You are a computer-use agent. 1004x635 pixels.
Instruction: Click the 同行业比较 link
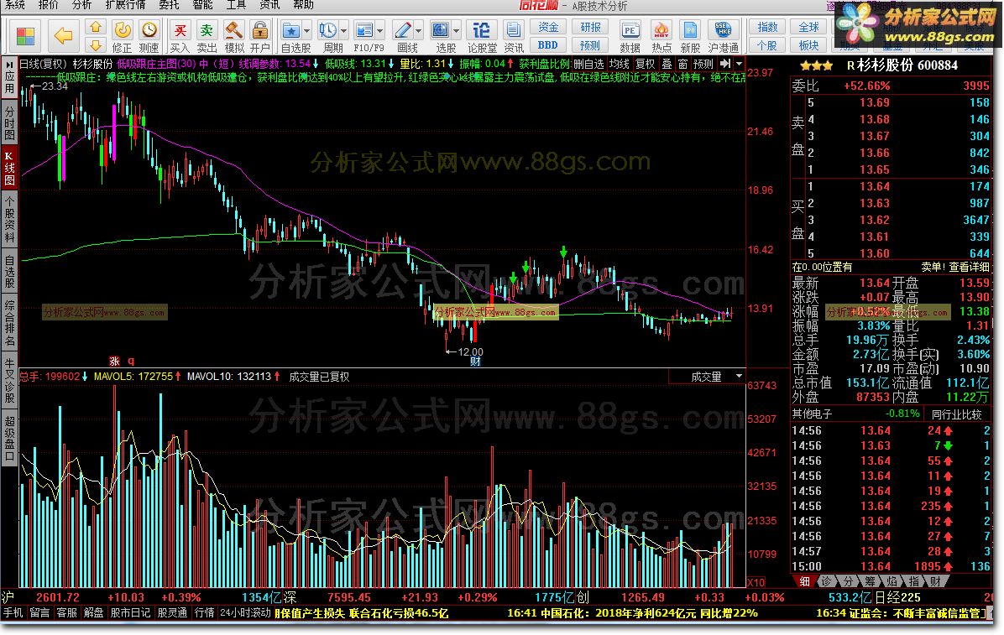(x=957, y=414)
